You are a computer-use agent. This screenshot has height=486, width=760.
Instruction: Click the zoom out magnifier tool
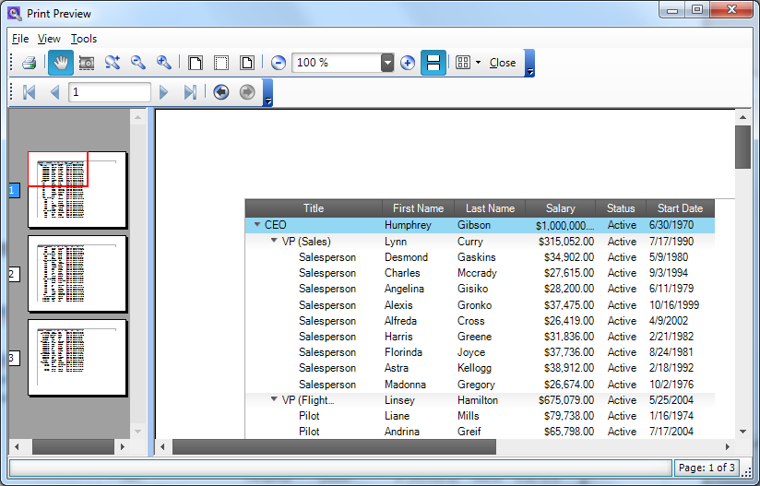point(138,63)
